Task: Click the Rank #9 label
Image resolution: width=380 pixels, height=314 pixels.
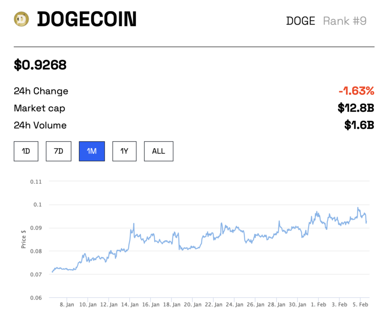Action: (345, 21)
